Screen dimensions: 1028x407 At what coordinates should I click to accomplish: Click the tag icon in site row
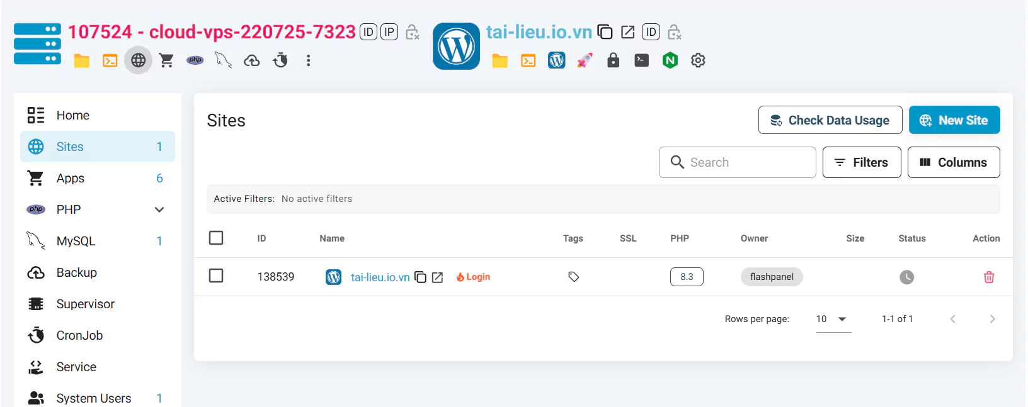click(573, 277)
